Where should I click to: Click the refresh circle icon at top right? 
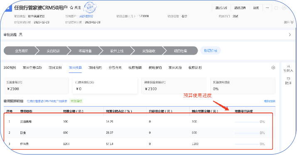276,8
